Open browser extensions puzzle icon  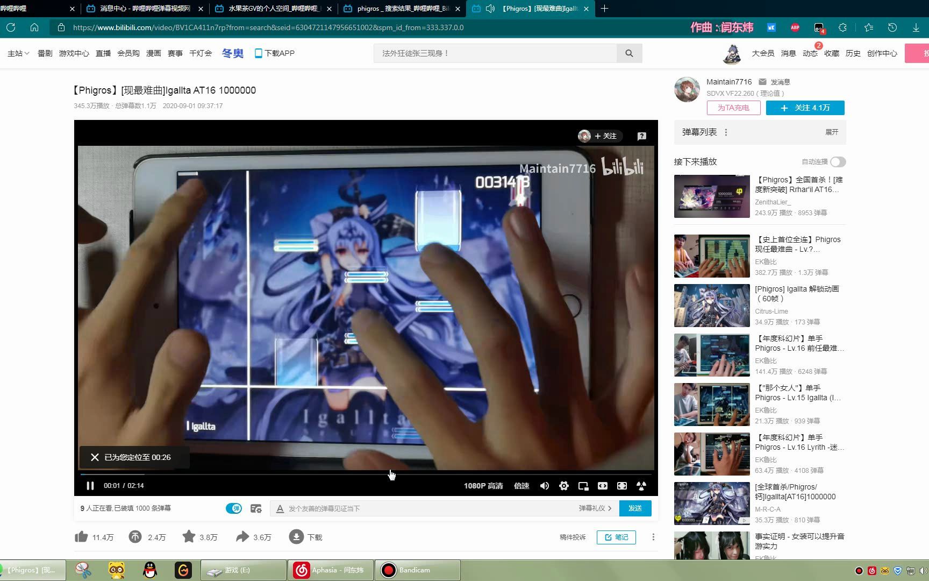click(842, 27)
